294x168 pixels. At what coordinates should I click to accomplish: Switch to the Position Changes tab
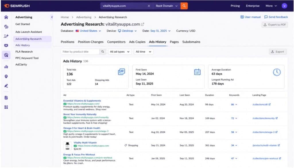click(90, 42)
